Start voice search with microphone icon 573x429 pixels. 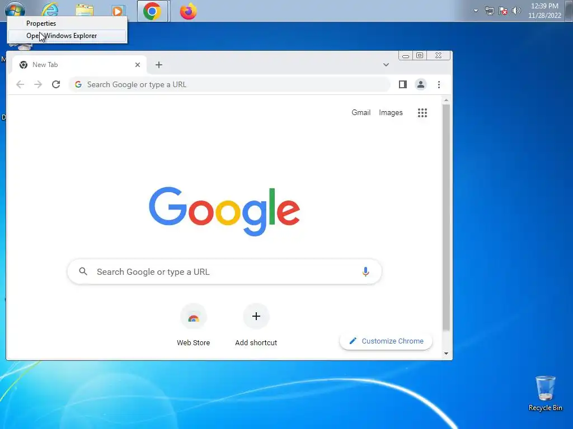click(x=365, y=272)
